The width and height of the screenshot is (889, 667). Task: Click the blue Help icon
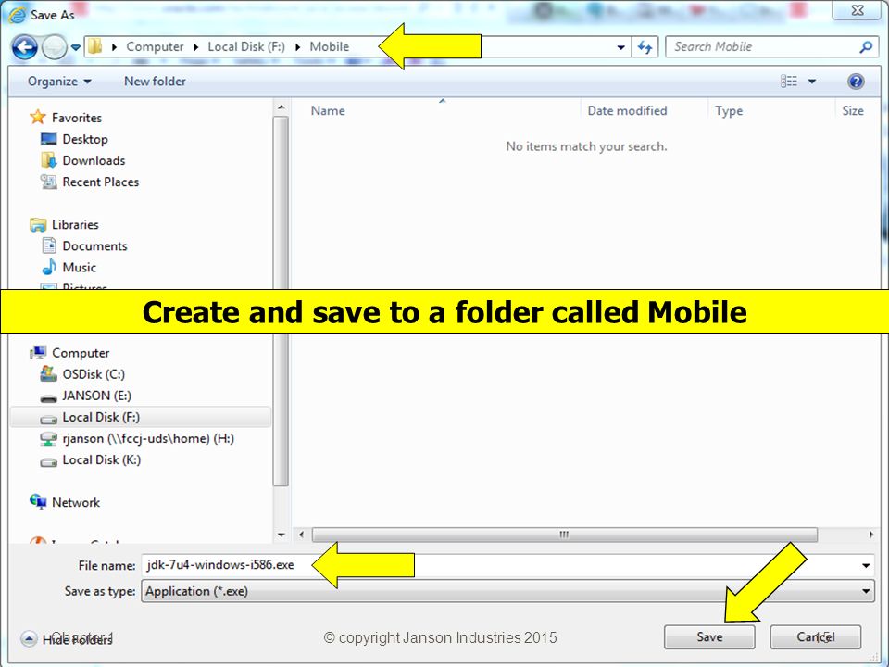(x=856, y=82)
